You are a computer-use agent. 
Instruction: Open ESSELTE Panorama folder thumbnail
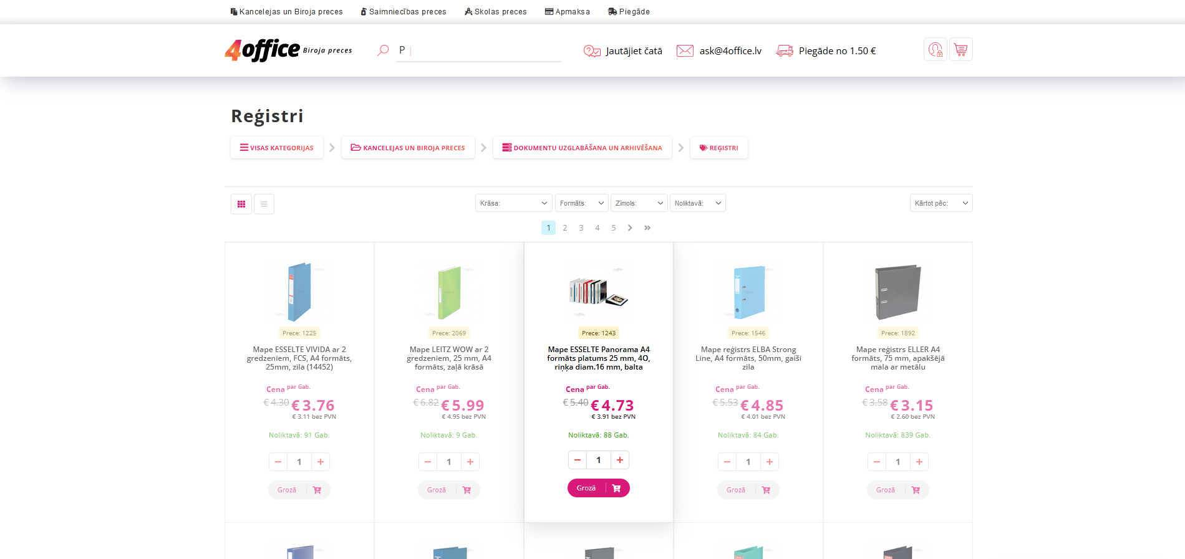(x=599, y=292)
